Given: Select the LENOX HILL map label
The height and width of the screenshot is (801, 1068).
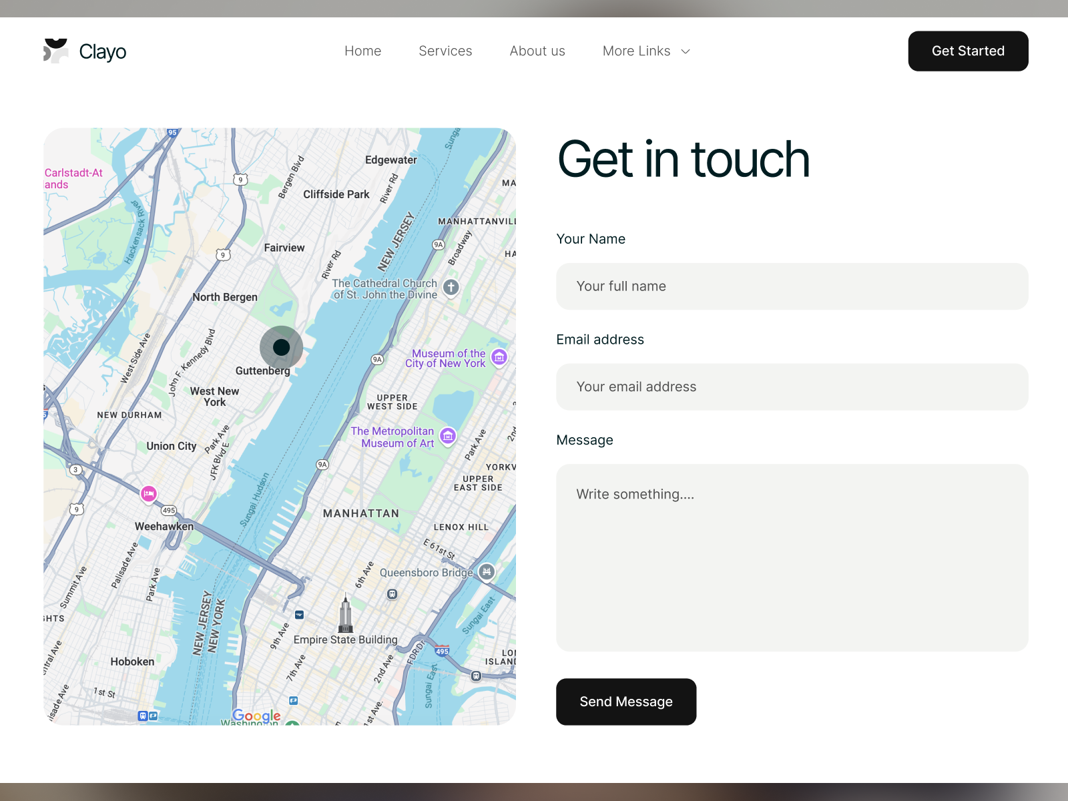Looking at the screenshot, I should [x=461, y=527].
